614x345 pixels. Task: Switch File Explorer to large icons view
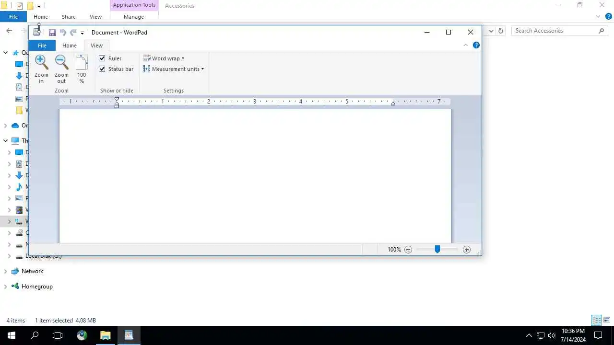click(607, 320)
